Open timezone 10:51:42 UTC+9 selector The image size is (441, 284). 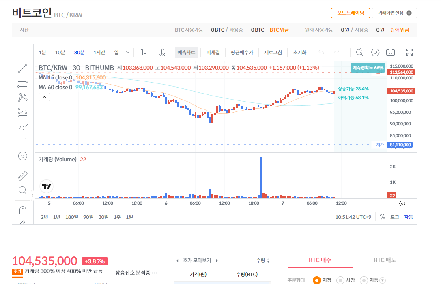(x=353, y=217)
